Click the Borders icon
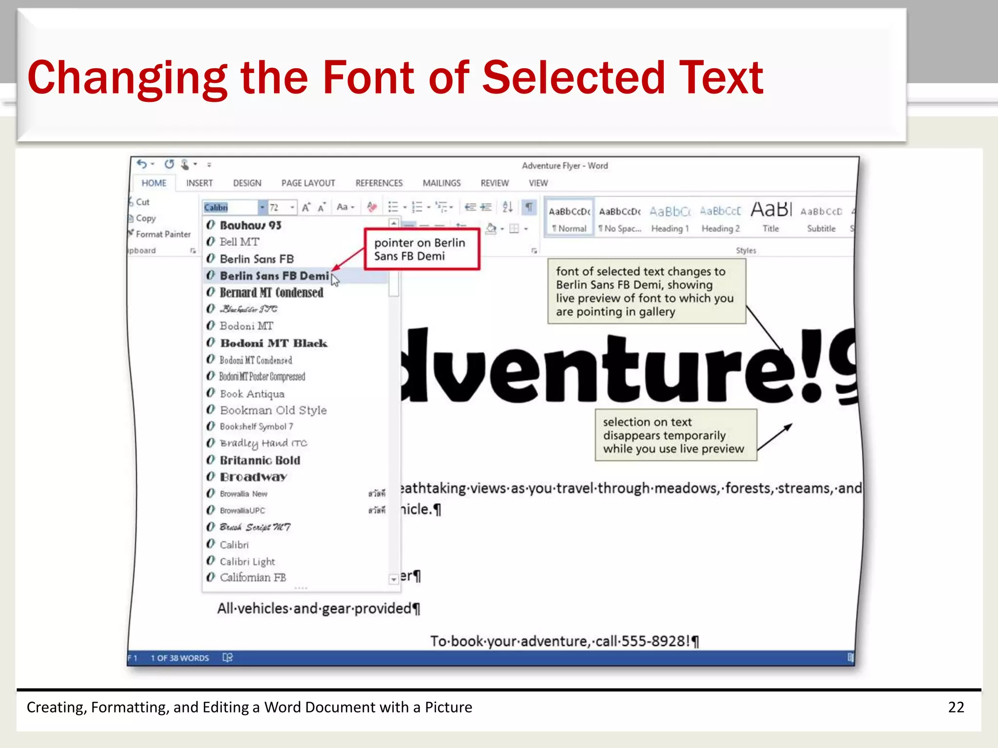Viewport: 998px width, 748px height. pos(514,228)
